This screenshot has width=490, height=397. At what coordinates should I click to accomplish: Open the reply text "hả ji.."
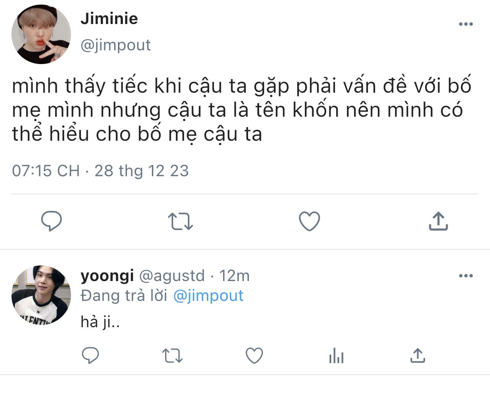100,322
